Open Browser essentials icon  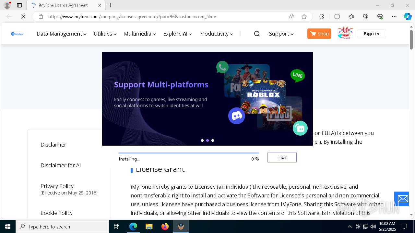(x=380, y=17)
